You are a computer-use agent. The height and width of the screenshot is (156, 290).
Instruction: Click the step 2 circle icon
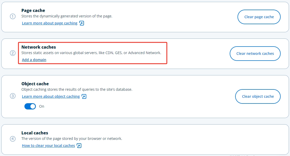click(13, 53)
